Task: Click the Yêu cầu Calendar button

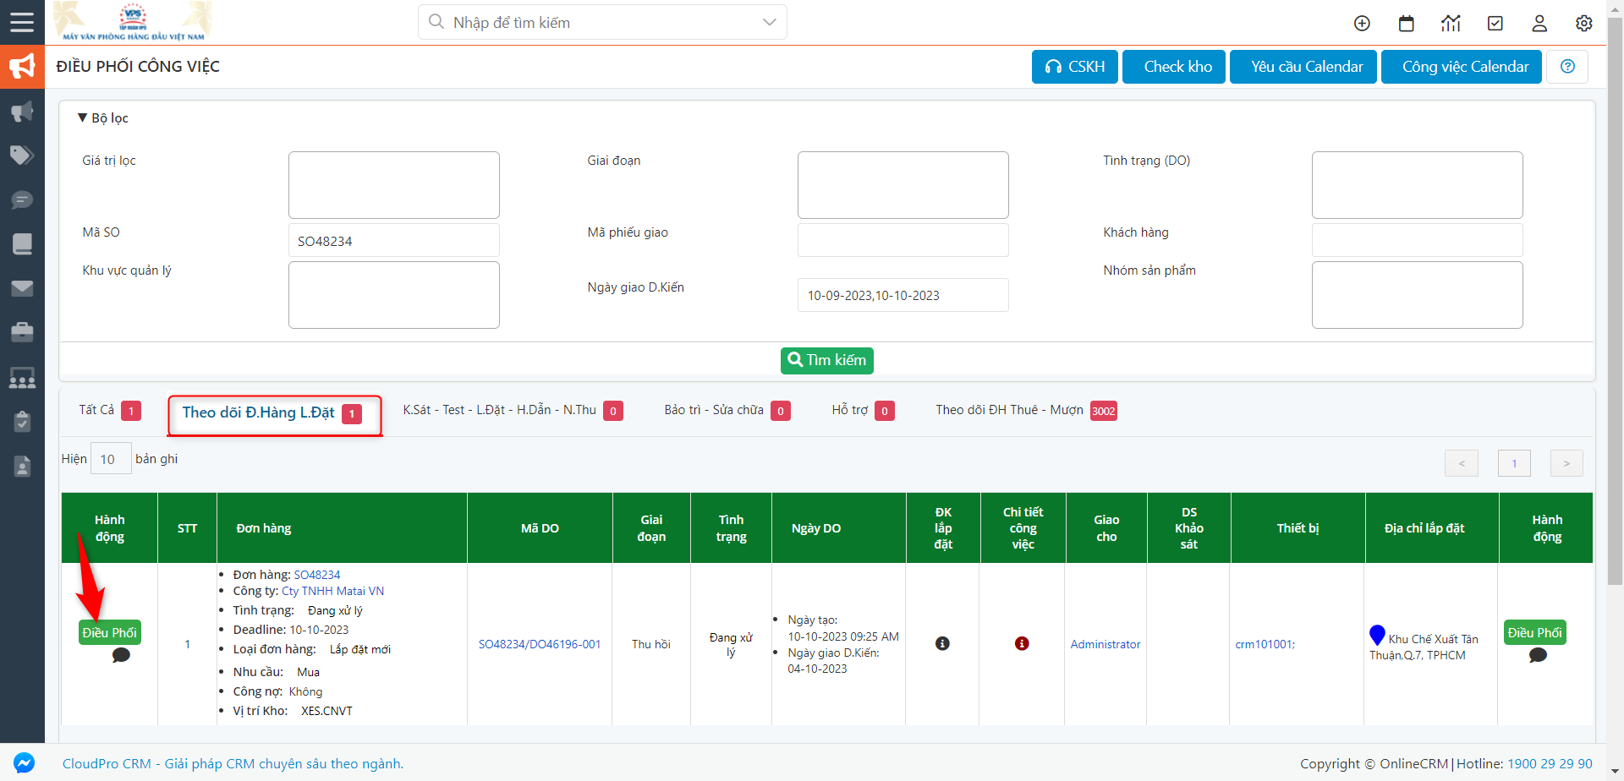Action: point(1303,67)
